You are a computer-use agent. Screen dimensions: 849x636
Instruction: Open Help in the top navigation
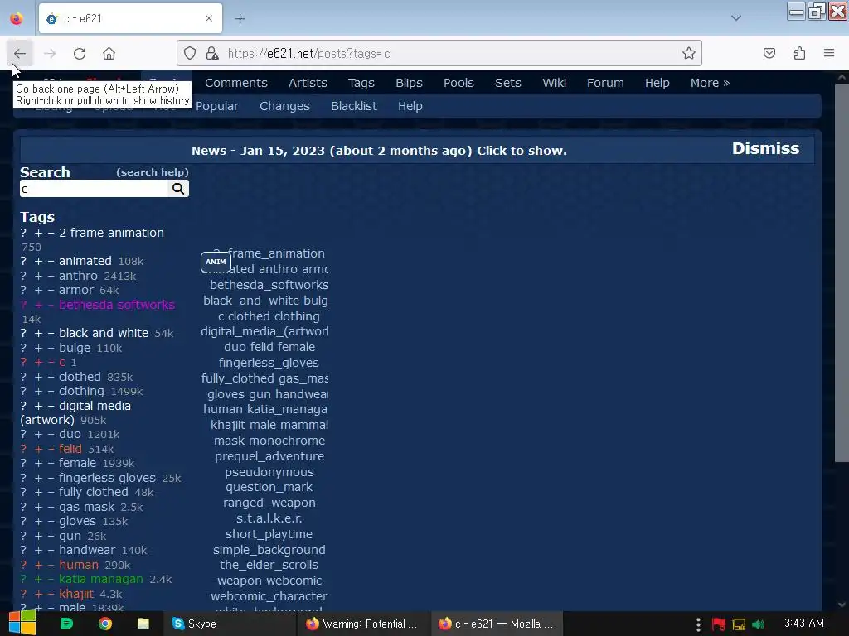click(657, 83)
